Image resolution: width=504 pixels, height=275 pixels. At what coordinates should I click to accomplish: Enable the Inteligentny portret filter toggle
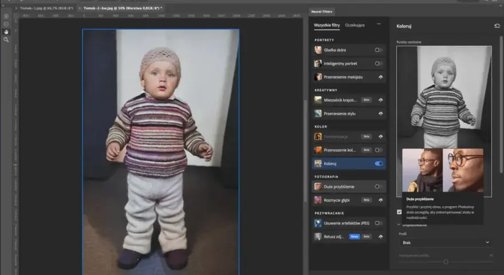point(379,64)
